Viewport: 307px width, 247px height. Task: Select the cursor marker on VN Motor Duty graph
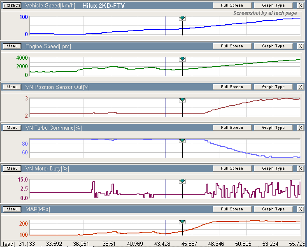click(182, 182)
